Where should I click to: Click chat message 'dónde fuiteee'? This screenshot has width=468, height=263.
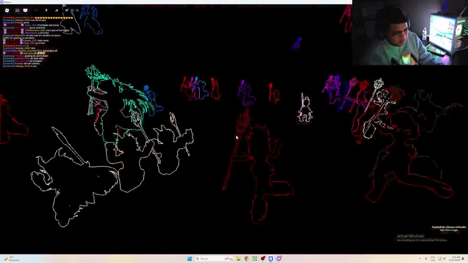(31, 64)
